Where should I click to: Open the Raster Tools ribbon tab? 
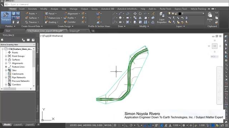pos(165,9)
